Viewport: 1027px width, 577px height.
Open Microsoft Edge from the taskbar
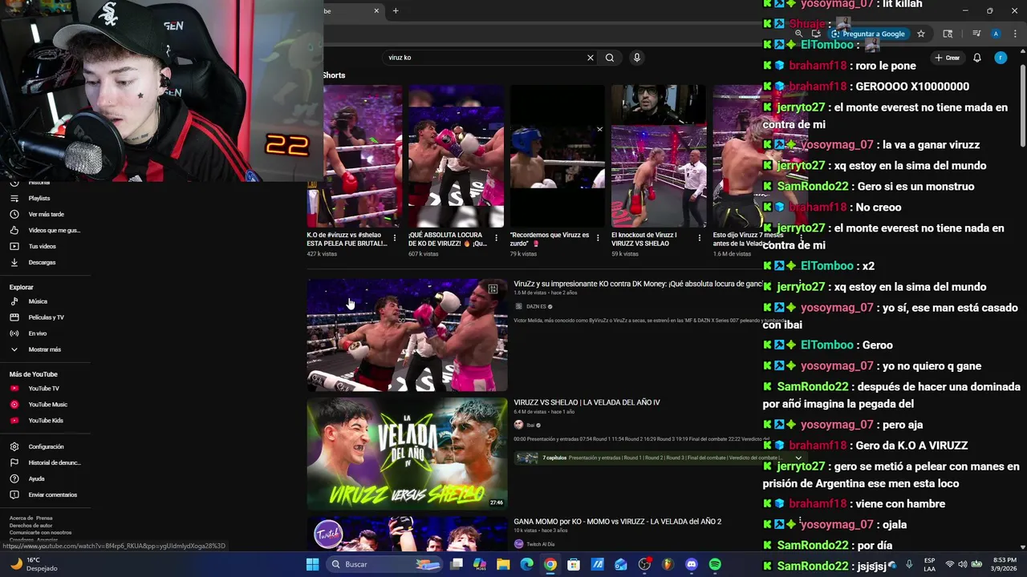526,564
